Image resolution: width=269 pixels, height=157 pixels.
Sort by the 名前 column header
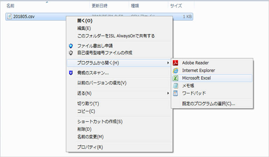10,6
